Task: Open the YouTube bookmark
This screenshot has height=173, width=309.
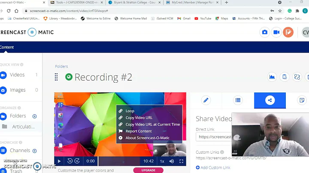Action: click(203, 18)
